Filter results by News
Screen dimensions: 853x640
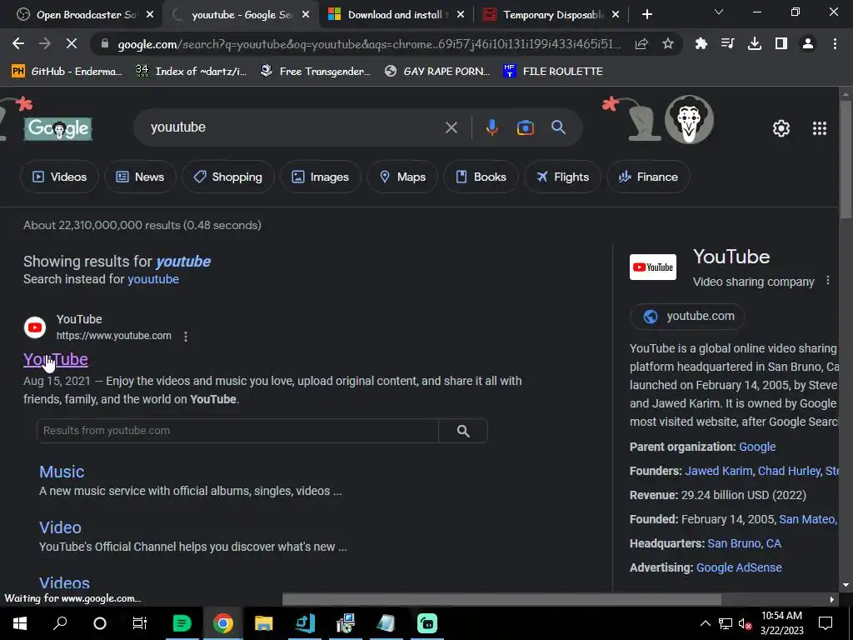[140, 177]
